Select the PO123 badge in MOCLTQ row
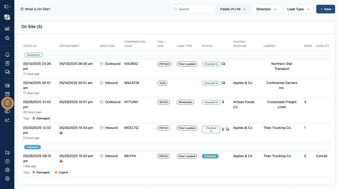The width and height of the screenshot is (338, 189). (163, 128)
